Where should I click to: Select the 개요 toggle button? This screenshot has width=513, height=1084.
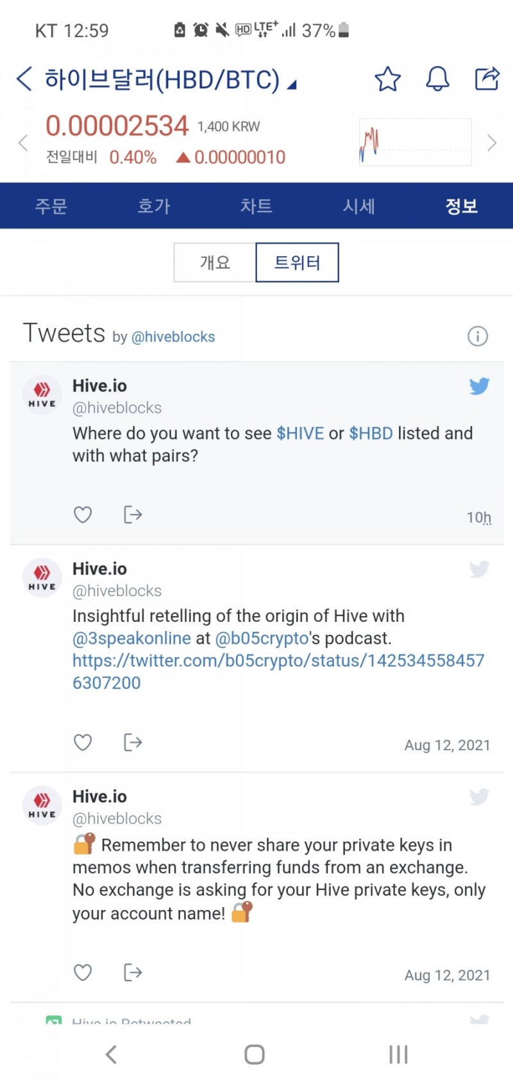coord(215,262)
